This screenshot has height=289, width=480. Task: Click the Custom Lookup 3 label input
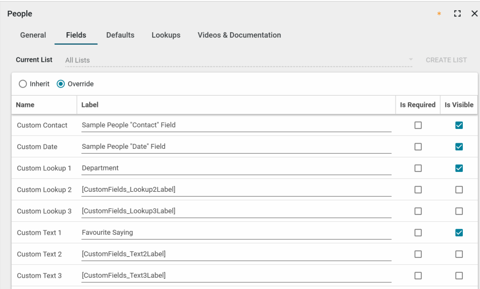pyautogui.click(x=236, y=211)
